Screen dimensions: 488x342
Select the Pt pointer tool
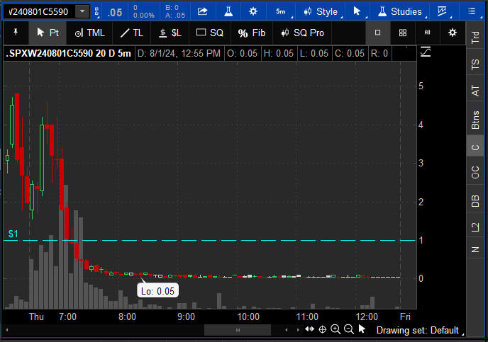coord(48,33)
